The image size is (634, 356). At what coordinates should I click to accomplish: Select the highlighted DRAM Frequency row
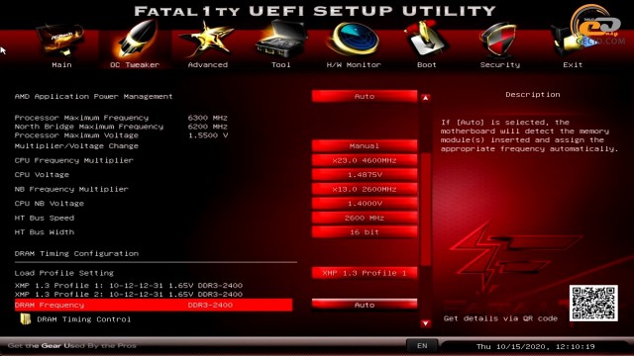154,305
